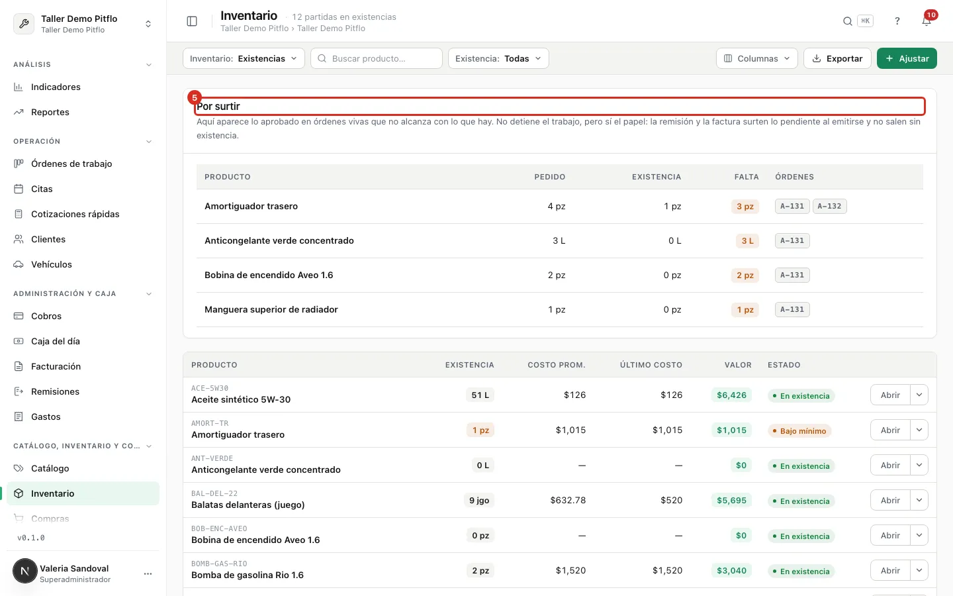Select Inventario in sidebar
953x596 pixels.
point(83,493)
